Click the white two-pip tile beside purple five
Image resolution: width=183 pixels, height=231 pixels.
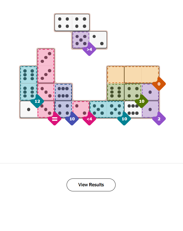tap(98, 40)
